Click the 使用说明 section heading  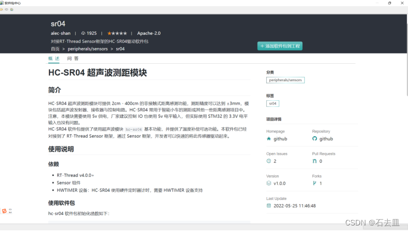coord(61,149)
